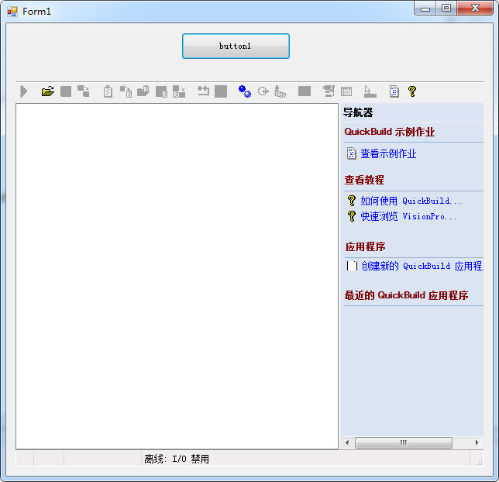Click the empty white job list area
Screen dimensions: 499x482
click(x=177, y=275)
